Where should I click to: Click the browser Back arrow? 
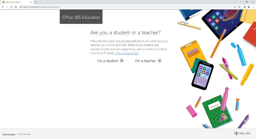point(3,7)
